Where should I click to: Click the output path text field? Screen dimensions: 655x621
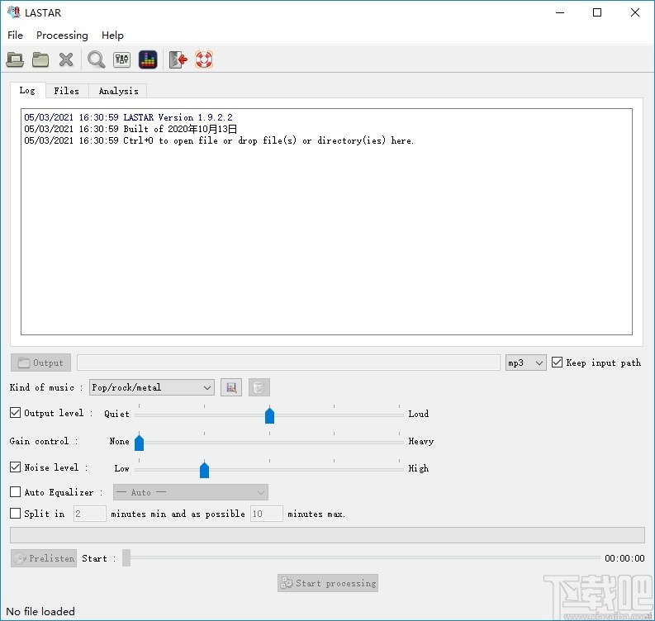288,363
